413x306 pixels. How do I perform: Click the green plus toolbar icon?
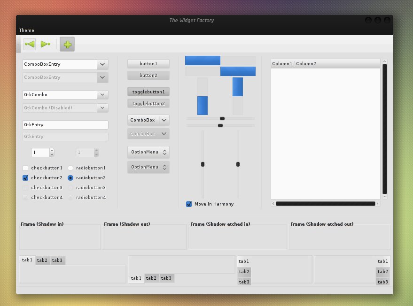tap(67, 44)
